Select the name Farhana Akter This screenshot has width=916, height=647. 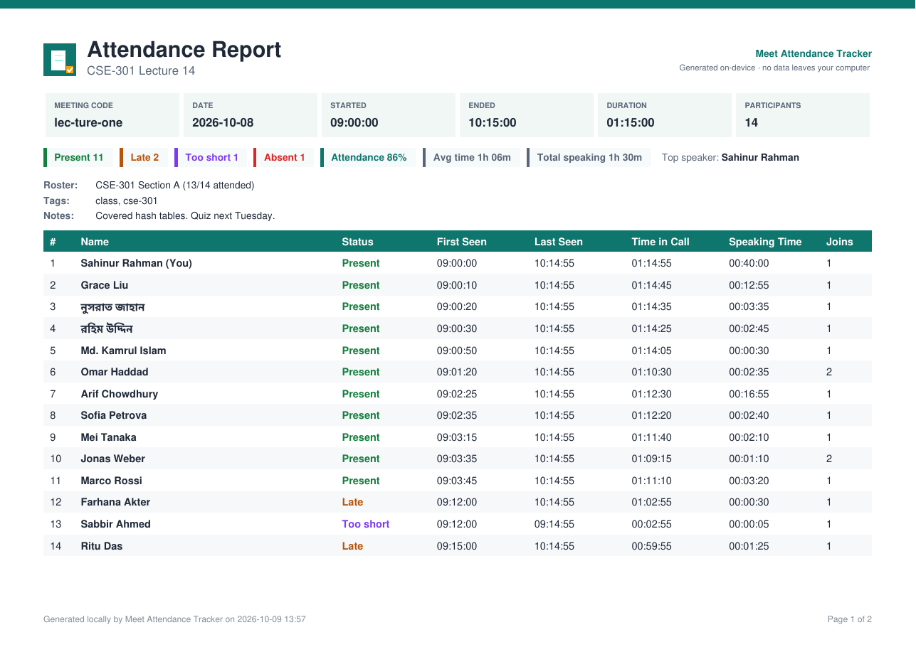coord(115,502)
